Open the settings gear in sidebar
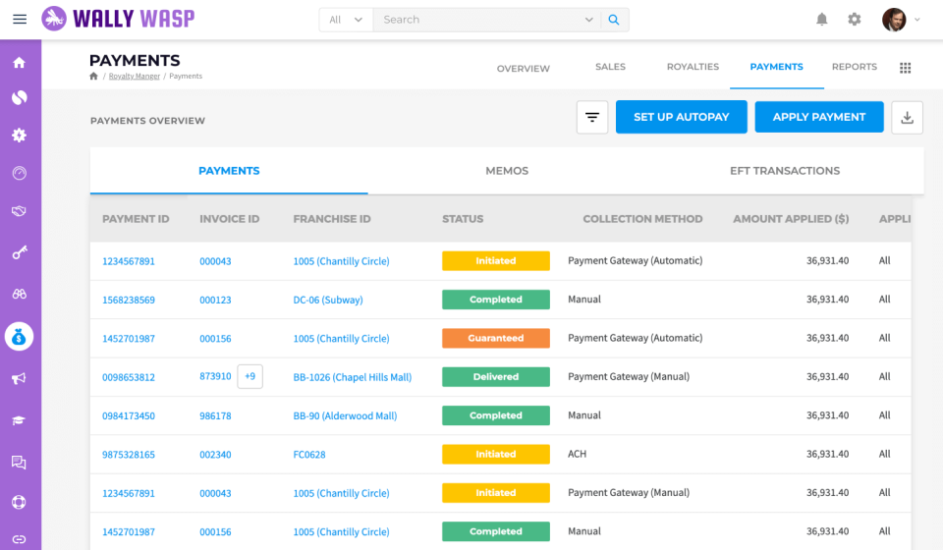 (x=19, y=136)
